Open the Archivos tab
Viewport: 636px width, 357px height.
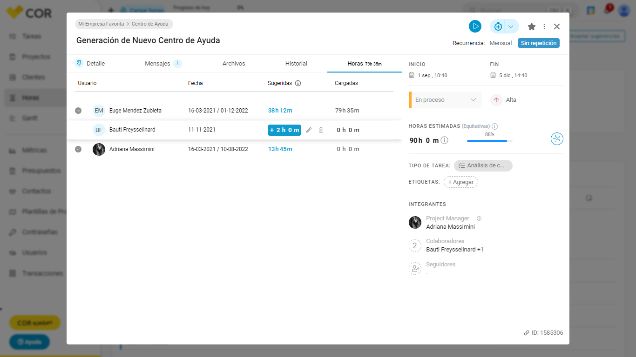click(234, 64)
